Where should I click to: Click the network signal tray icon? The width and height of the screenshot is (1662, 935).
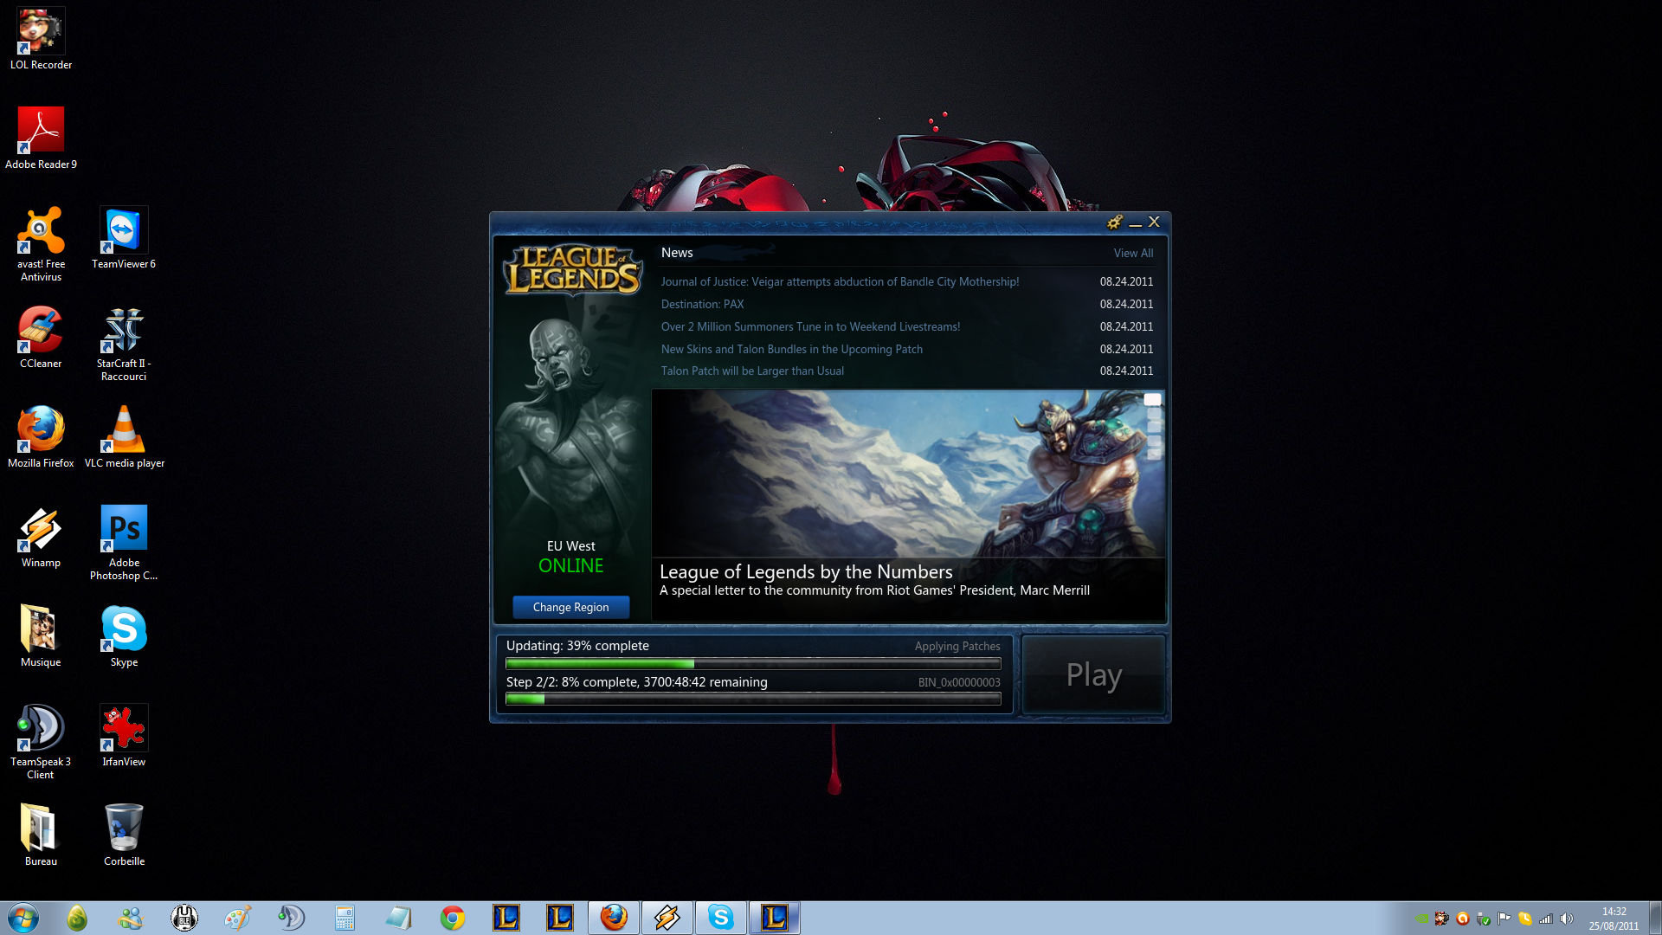[x=1546, y=919]
